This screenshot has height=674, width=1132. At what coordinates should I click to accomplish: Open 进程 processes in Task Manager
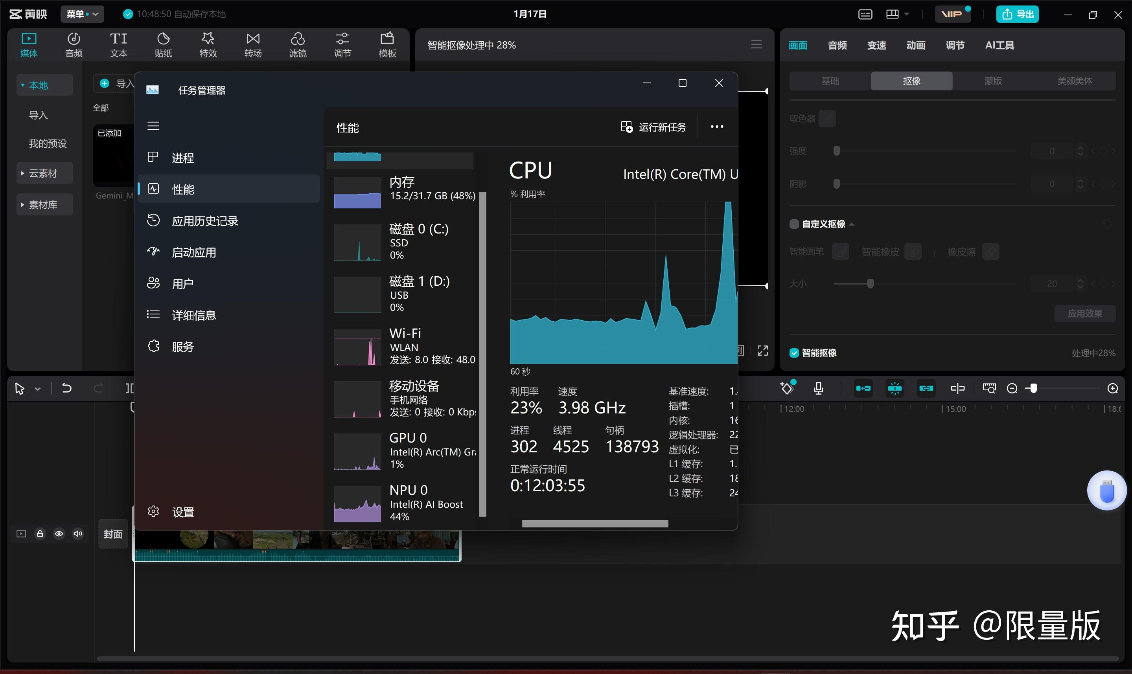(x=229, y=158)
